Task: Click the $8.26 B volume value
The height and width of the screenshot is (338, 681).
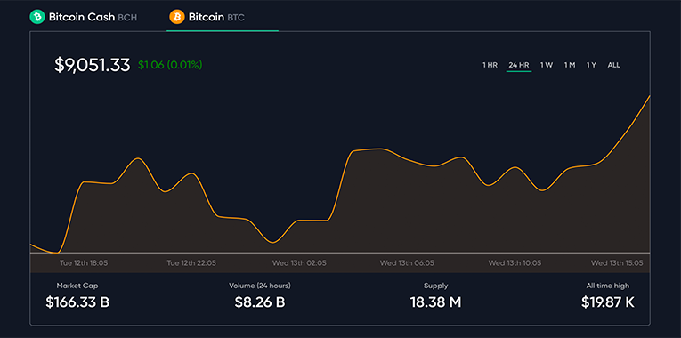Action: click(260, 302)
